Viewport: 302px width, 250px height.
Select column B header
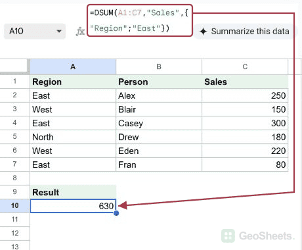point(159,66)
